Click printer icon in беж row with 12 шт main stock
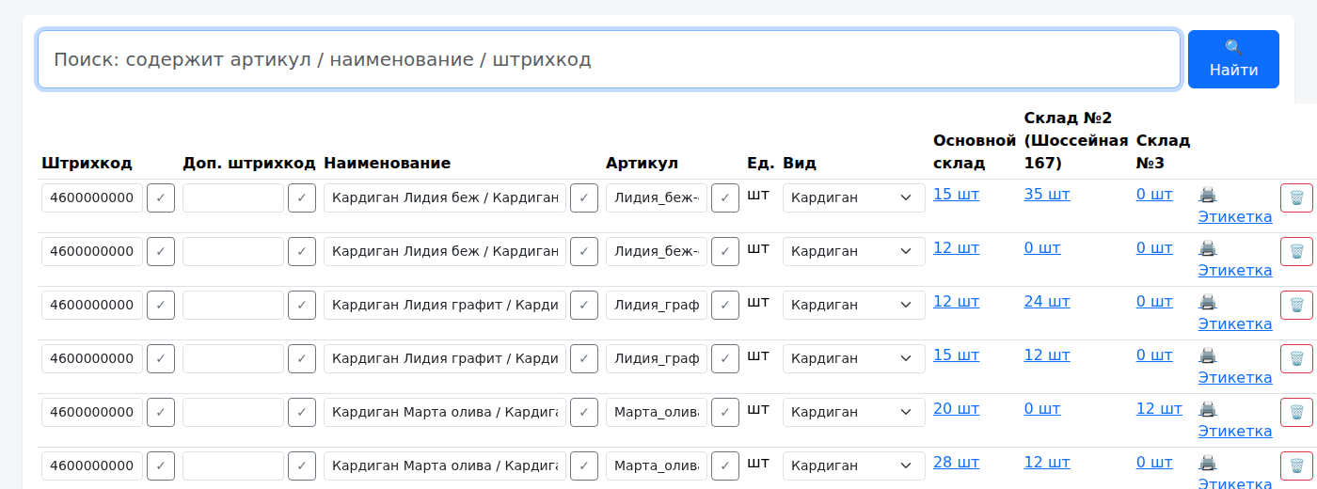 pos(1208,248)
